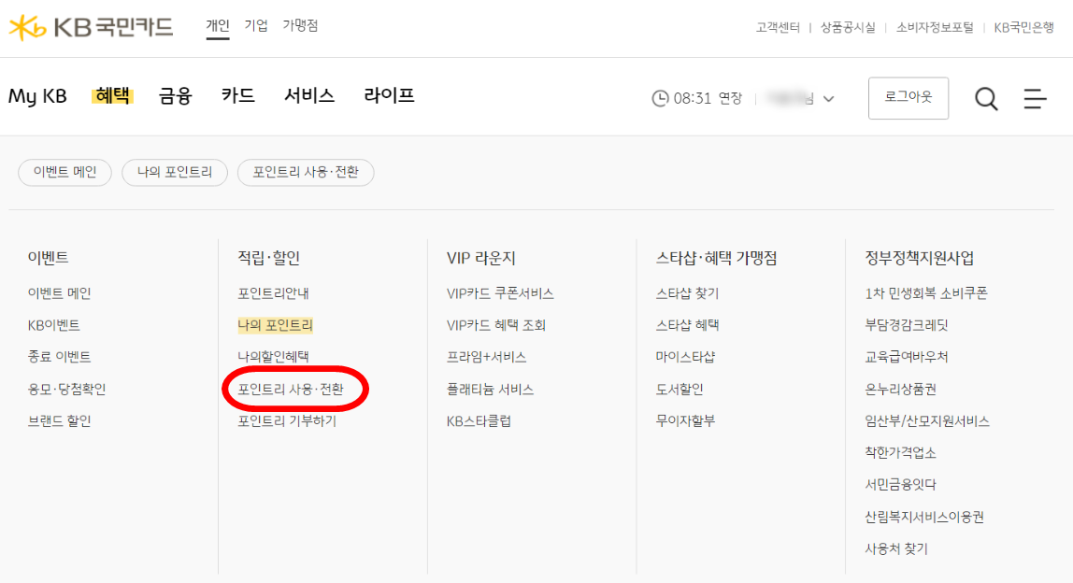Viewport: 1073px width, 583px height.
Task: Open 상품공시실 link
Action: click(848, 27)
